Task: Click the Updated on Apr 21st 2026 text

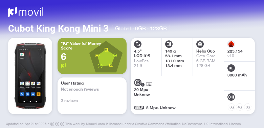Action: (26, 124)
